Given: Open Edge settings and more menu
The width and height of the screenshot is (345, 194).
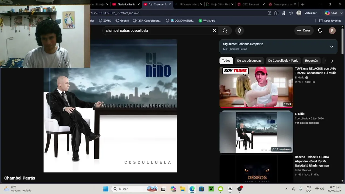Looking at the screenshot, I should click(319, 13).
